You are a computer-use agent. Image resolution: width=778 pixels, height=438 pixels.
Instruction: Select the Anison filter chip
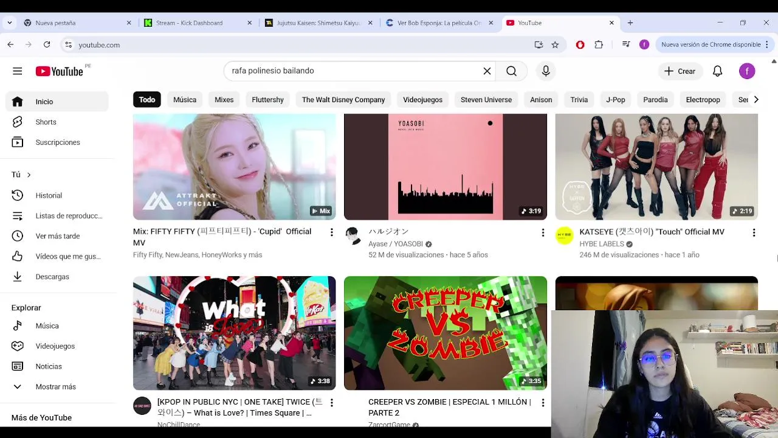[x=541, y=100]
